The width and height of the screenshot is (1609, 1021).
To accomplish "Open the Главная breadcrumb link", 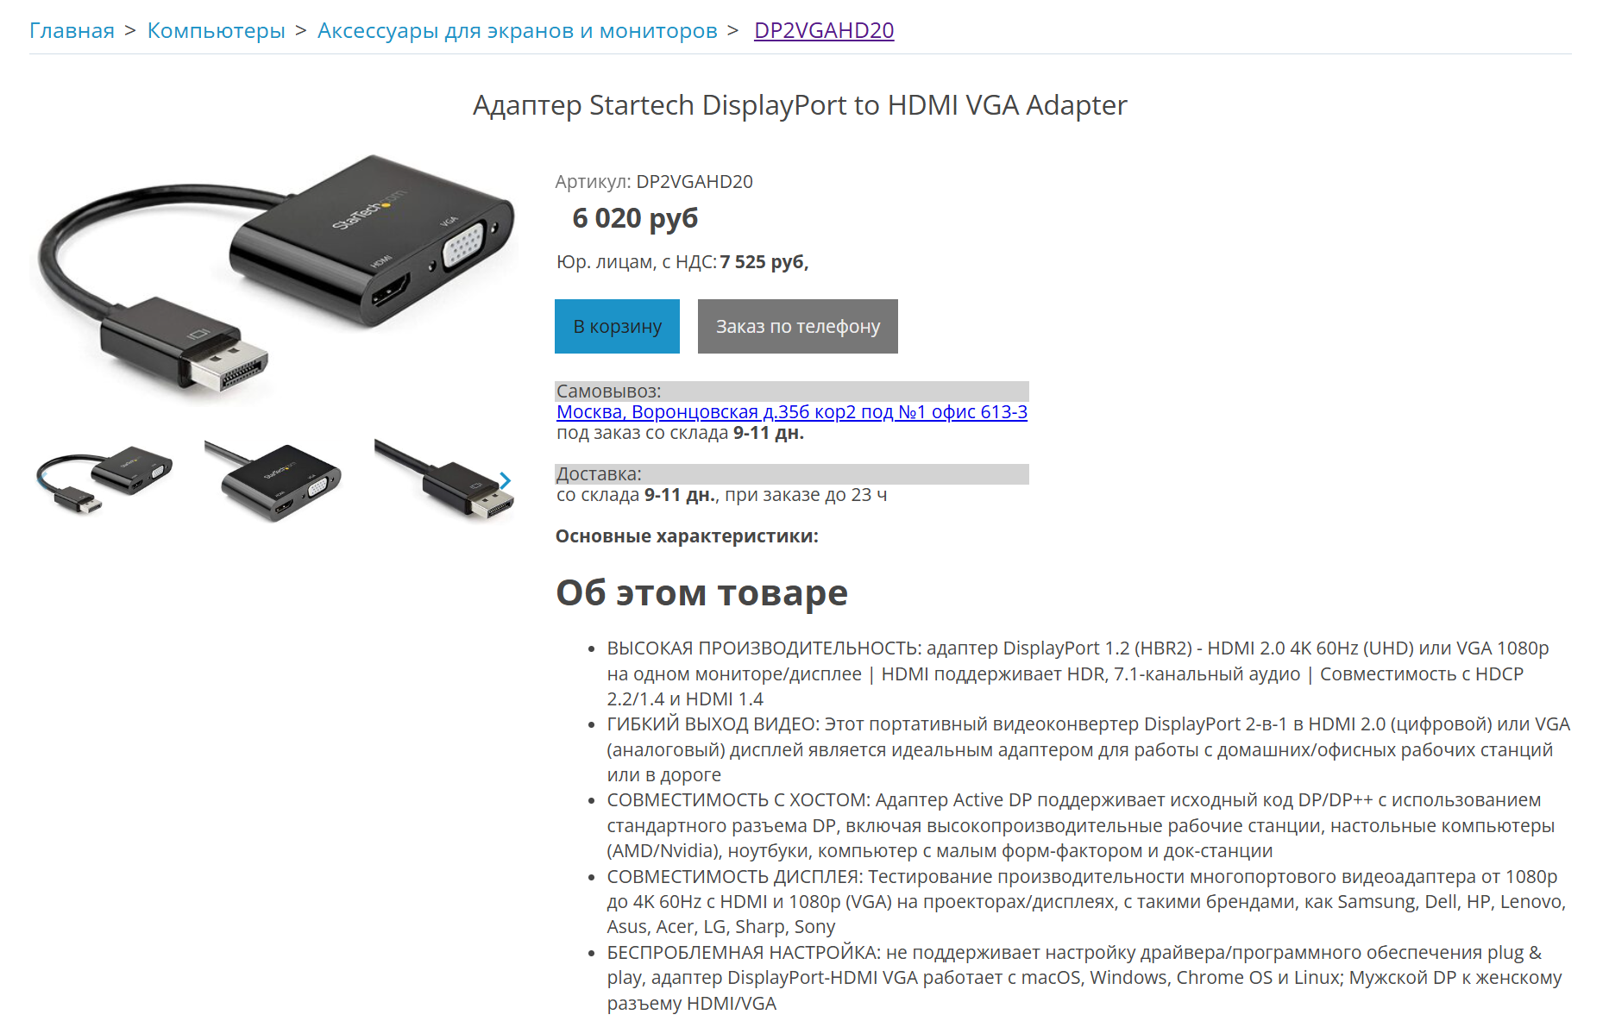I will 72,30.
